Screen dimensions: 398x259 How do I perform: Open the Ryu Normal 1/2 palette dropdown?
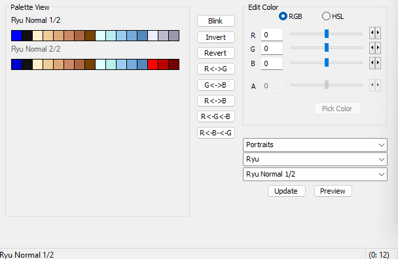[315, 174]
